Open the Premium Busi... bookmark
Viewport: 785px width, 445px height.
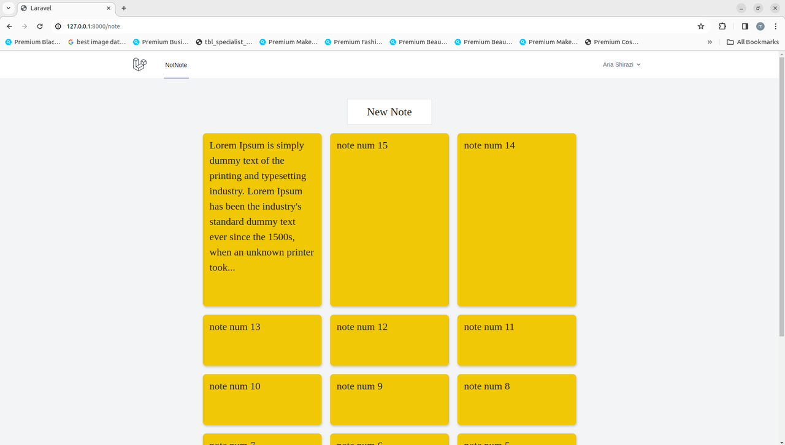click(161, 42)
